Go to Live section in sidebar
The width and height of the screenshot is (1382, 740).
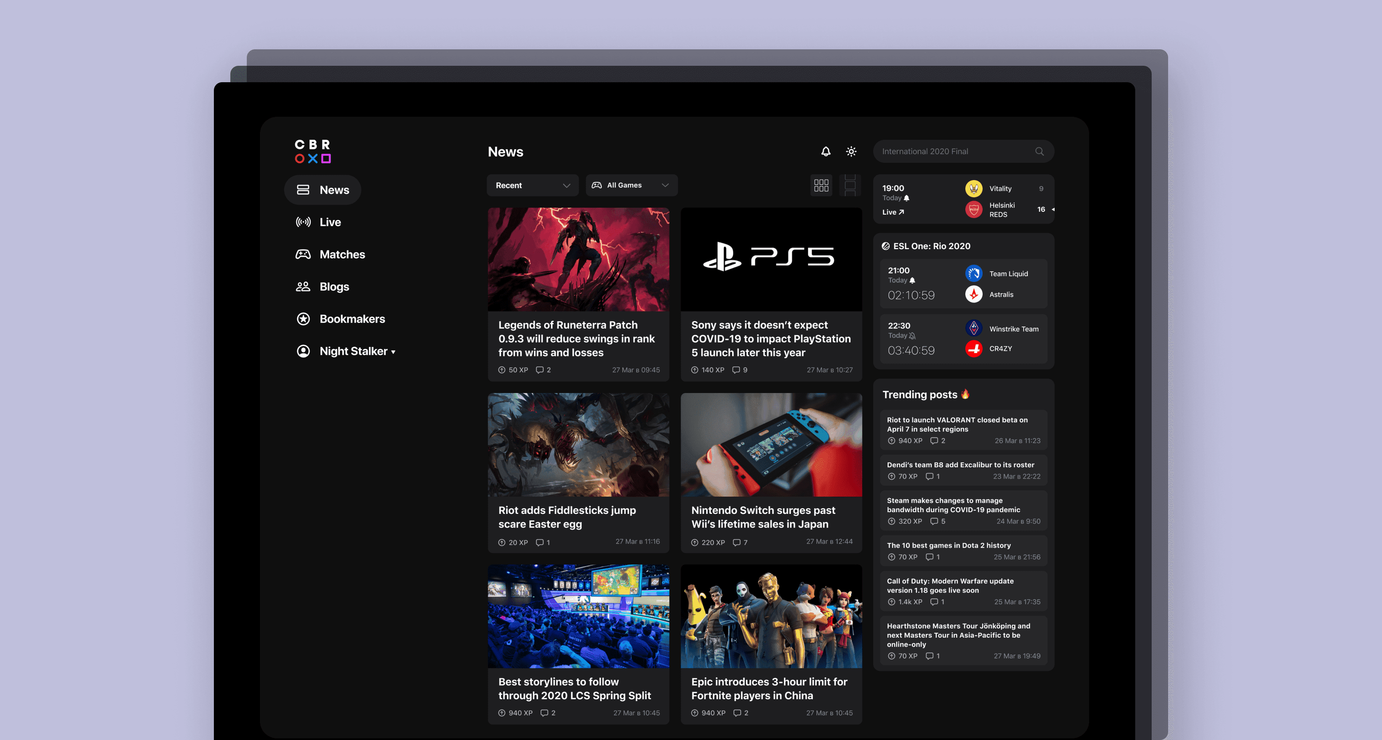[x=329, y=222]
